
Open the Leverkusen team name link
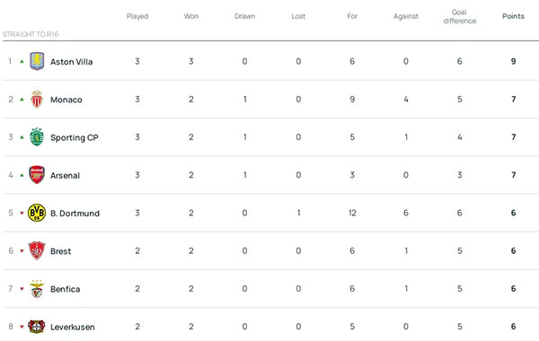pyautogui.click(x=73, y=327)
